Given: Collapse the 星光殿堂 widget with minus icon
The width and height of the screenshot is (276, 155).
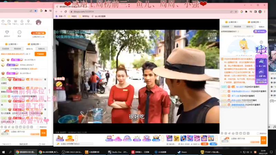Looking at the screenshot, I should click(262, 42).
